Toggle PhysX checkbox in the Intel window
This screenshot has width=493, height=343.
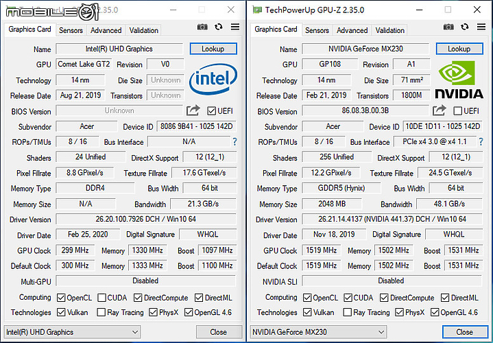(153, 312)
